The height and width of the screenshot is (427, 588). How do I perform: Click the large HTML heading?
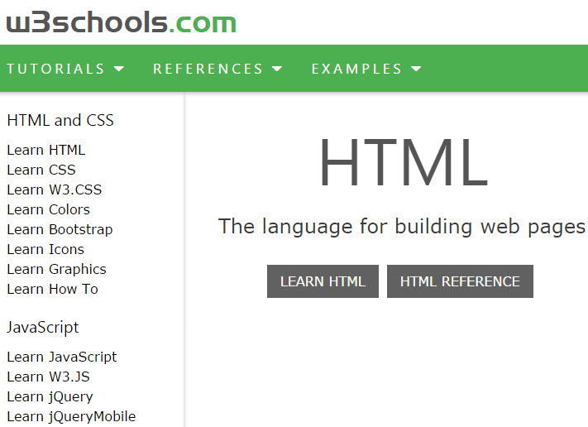coord(403,163)
